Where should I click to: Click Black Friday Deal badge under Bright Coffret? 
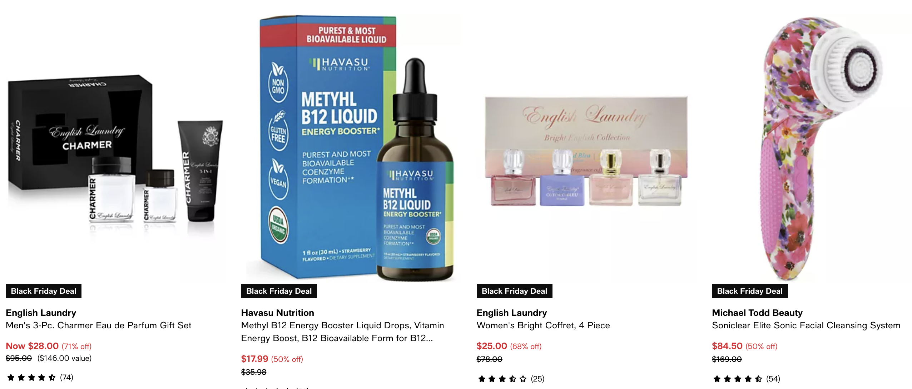click(x=514, y=291)
